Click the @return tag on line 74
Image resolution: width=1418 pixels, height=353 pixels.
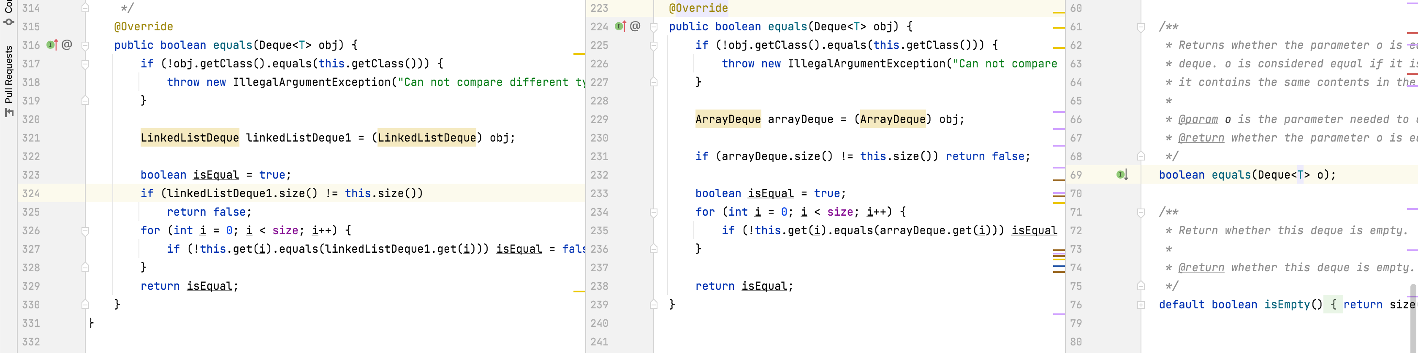(x=1201, y=267)
